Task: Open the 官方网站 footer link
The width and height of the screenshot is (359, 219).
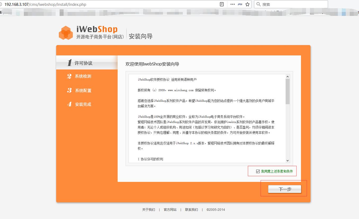Action: point(170,209)
